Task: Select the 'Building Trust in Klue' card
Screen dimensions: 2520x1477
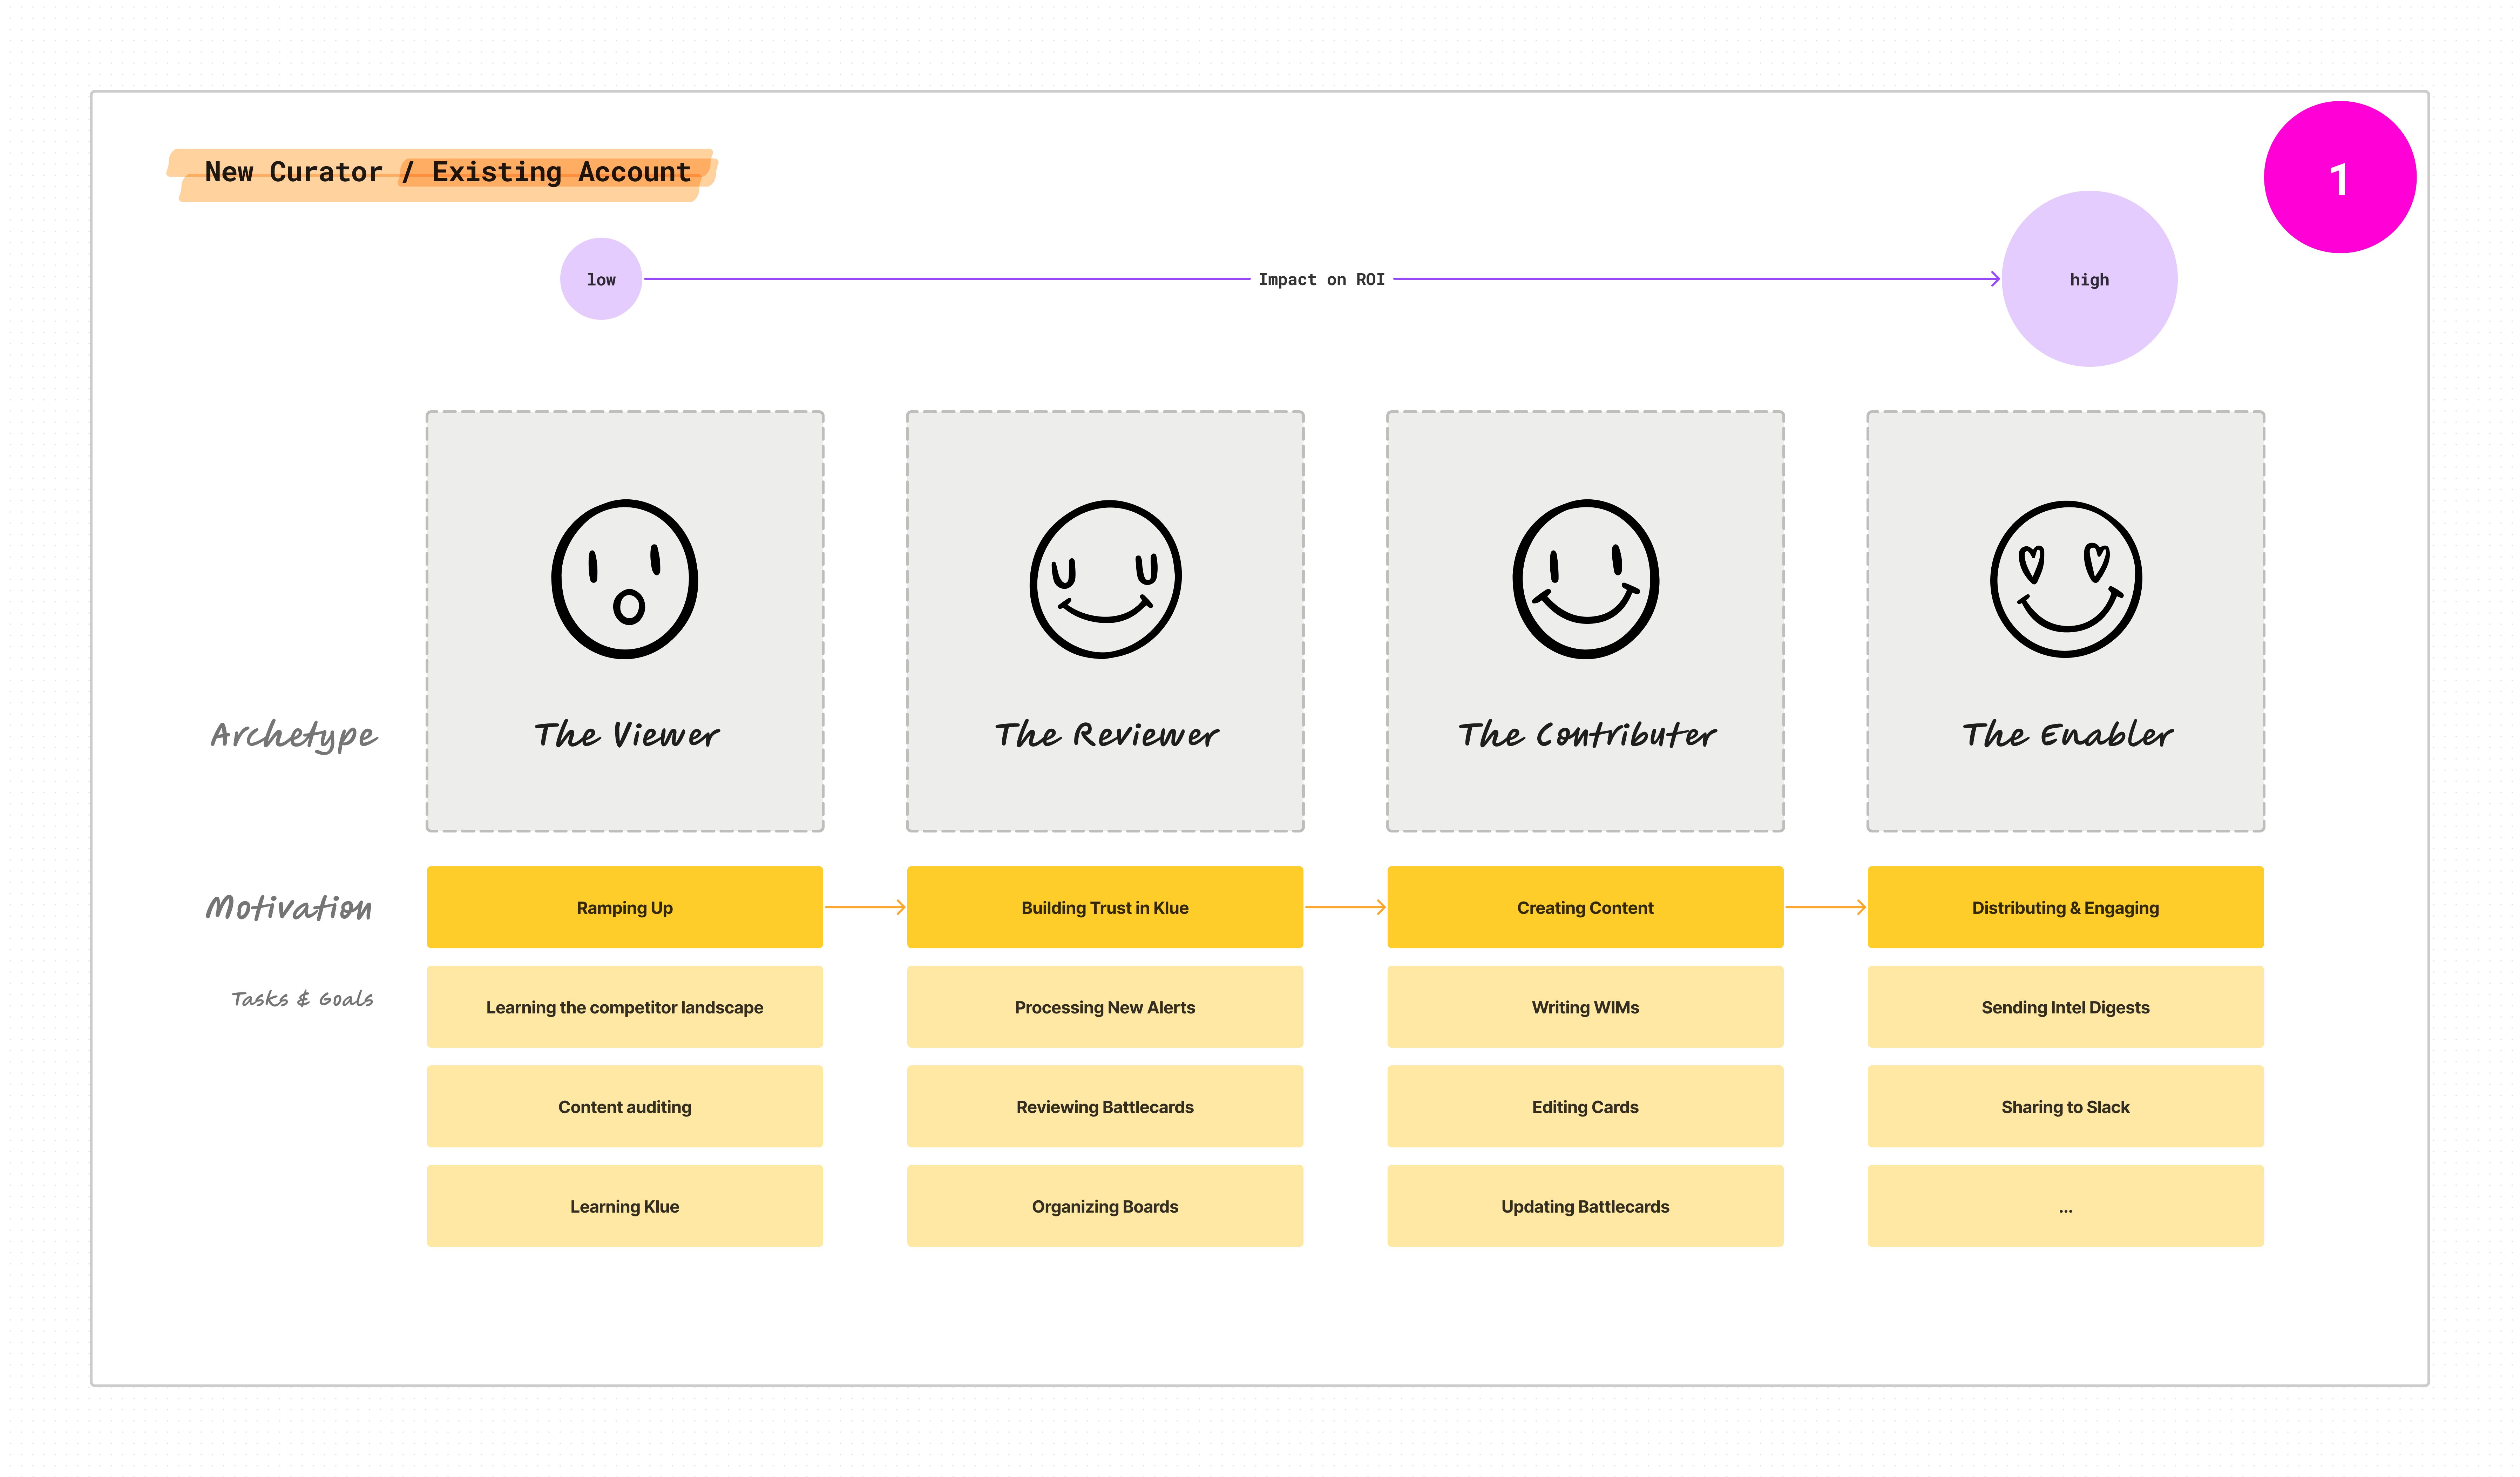Action: pyautogui.click(x=1105, y=907)
